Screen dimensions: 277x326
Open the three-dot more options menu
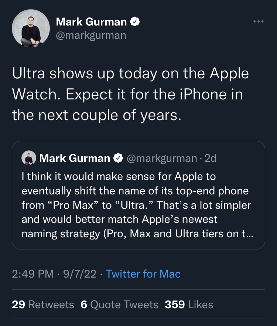[x=259, y=21]
